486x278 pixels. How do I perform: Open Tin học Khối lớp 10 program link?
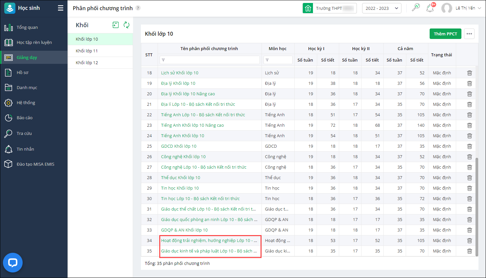[180, 188]
